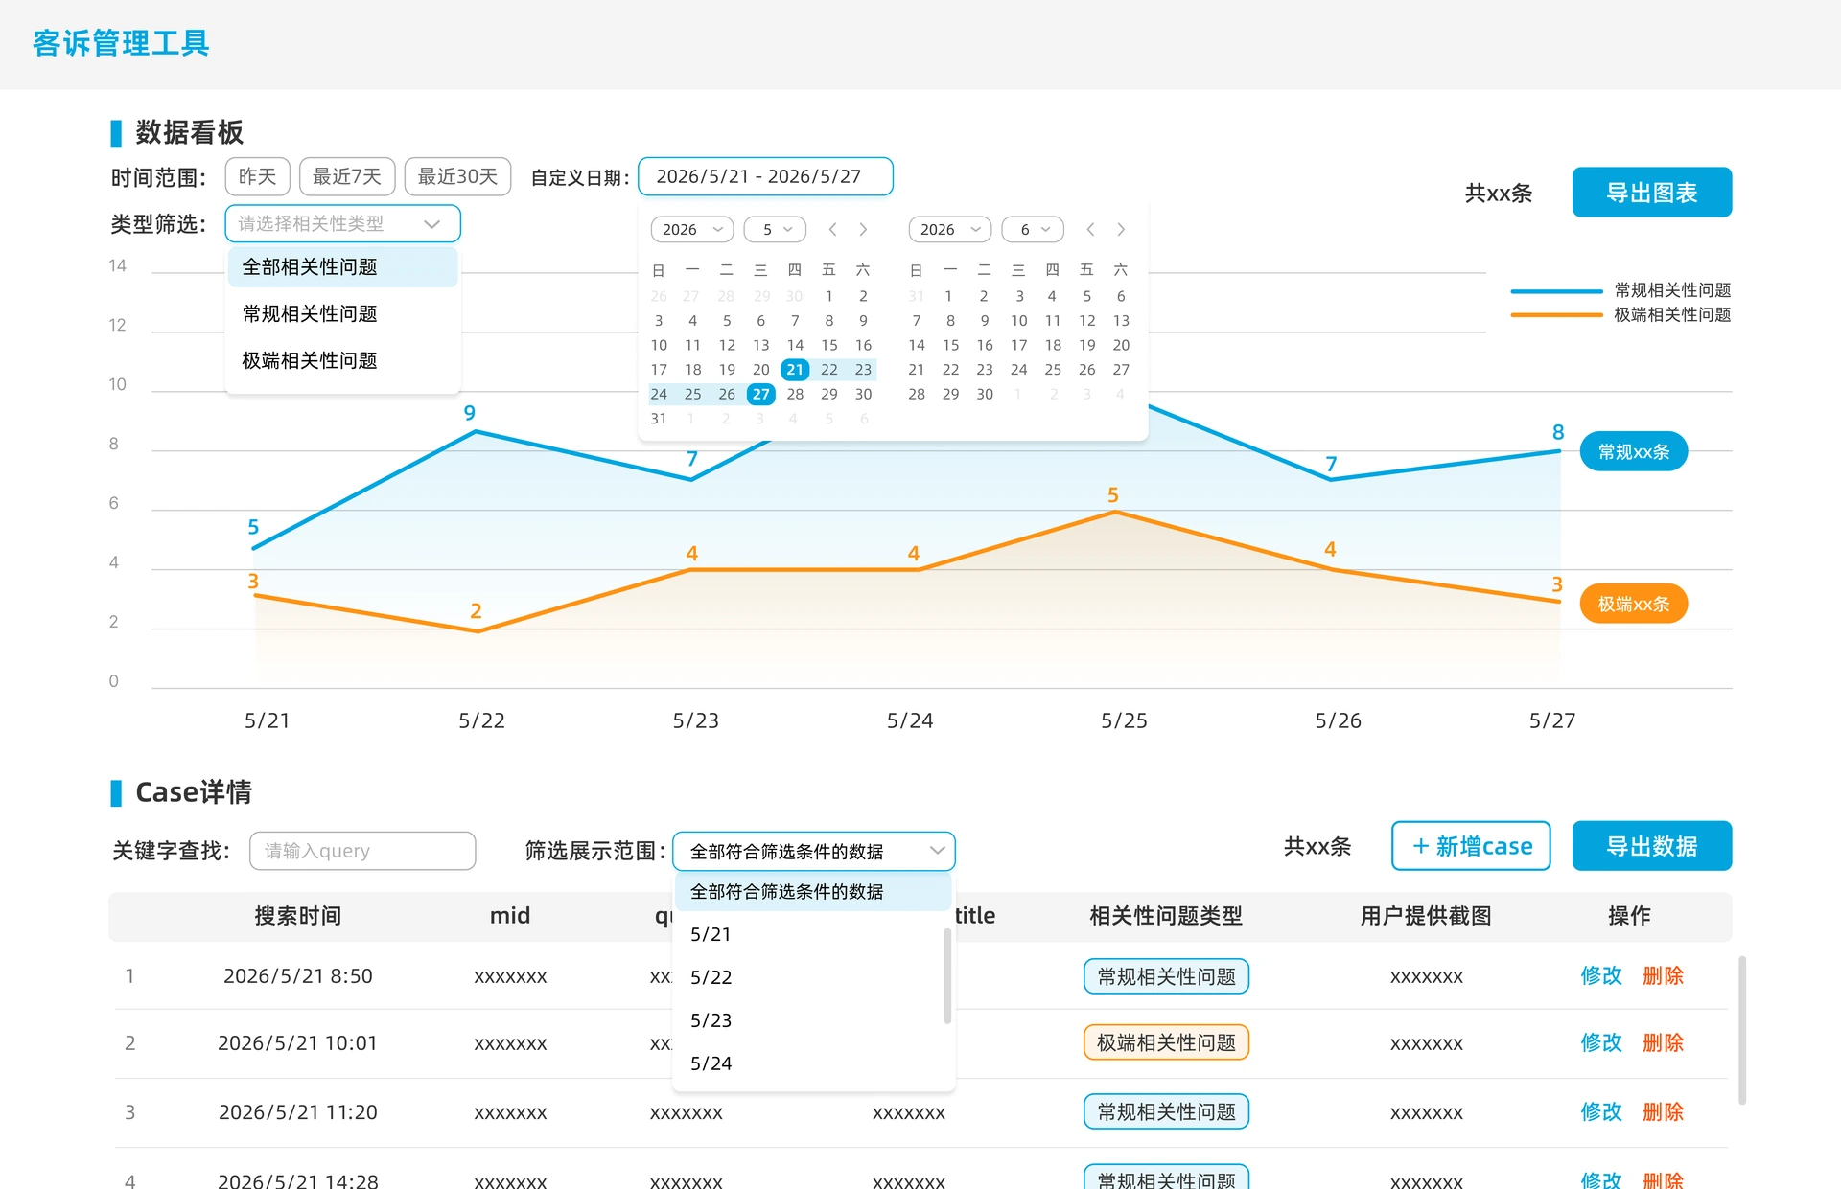Screen dimensions: 1841x1189
Task: Open the left calendar year 2026 dropdown
Action: tap(692, 230)
